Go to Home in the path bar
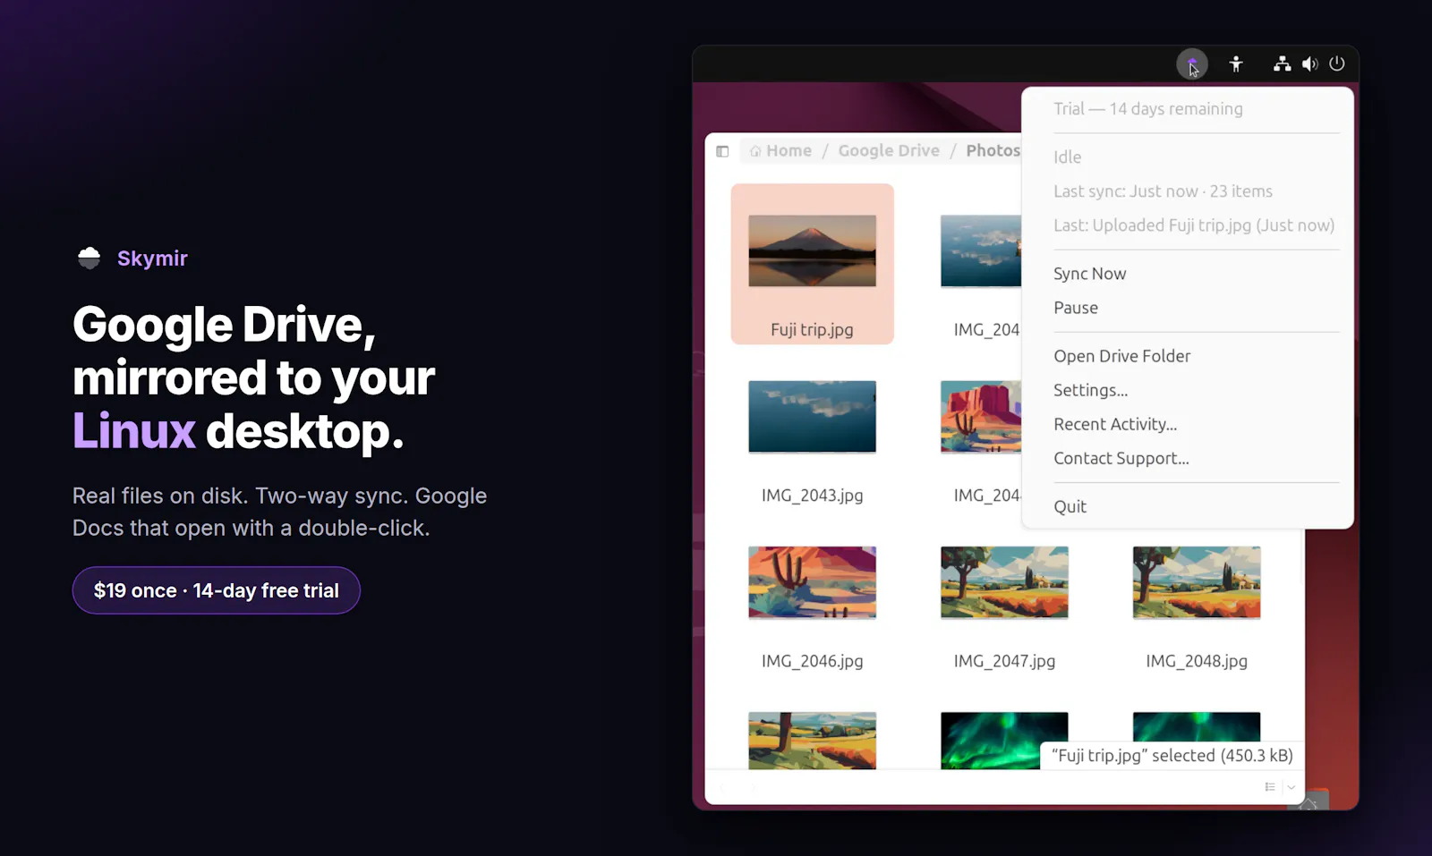Screen dimensions: 1432x856 point(780,150)
